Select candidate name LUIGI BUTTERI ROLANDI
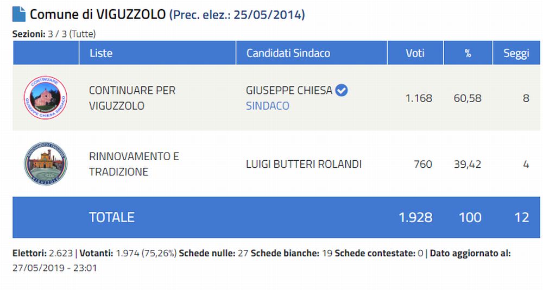The image size is (543, 290). click(304, 164)
